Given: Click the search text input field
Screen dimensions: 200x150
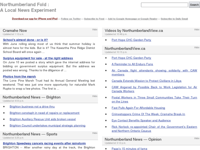Looking at the screenshot, I should click(x=164, y=5).
